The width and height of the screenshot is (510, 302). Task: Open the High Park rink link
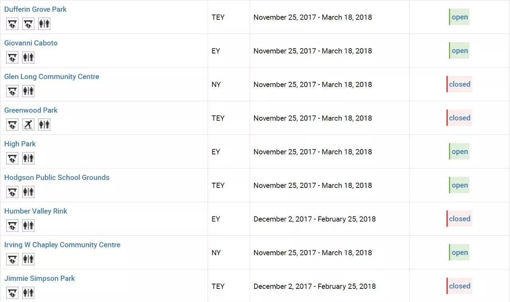[20, 144]
